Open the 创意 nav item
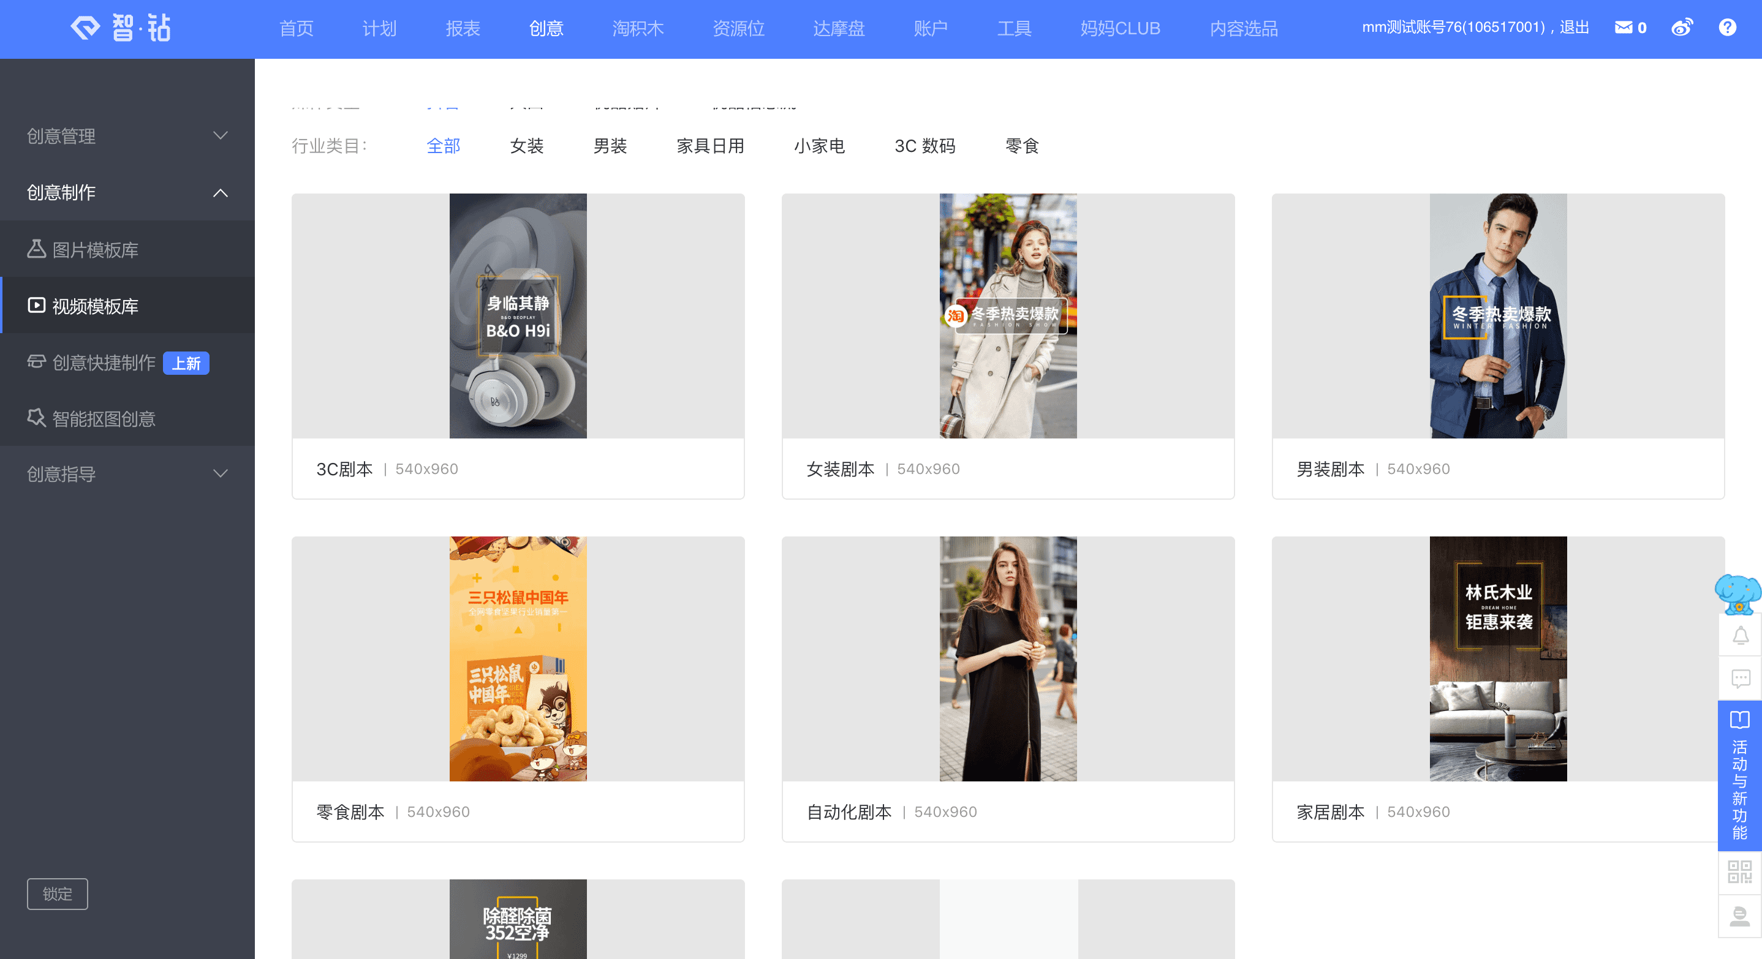Image resolution: width=1762 pixels, height=959 pixels. tap(546, 29)
